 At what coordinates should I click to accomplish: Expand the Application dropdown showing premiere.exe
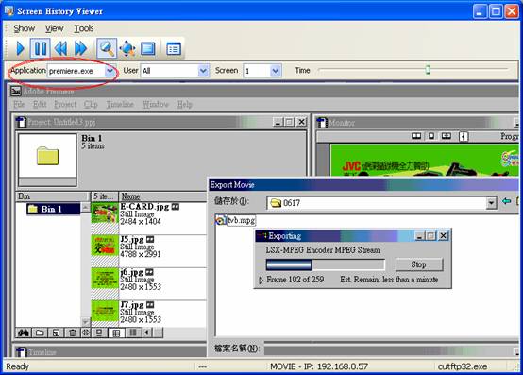coord(110,71)
